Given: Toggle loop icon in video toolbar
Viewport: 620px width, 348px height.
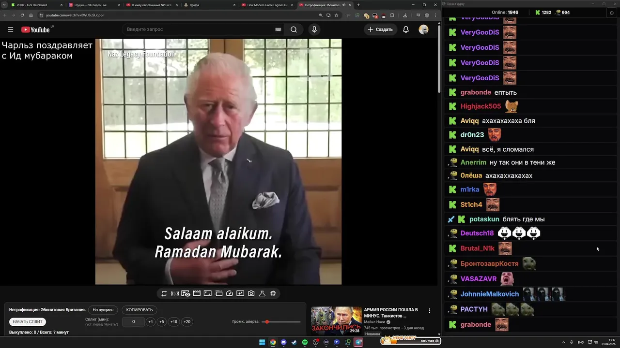Looking at the screenshot, I should 164,293.
